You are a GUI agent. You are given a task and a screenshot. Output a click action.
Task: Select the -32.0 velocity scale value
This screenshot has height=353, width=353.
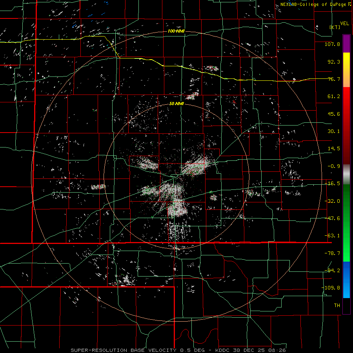point(332,201)
